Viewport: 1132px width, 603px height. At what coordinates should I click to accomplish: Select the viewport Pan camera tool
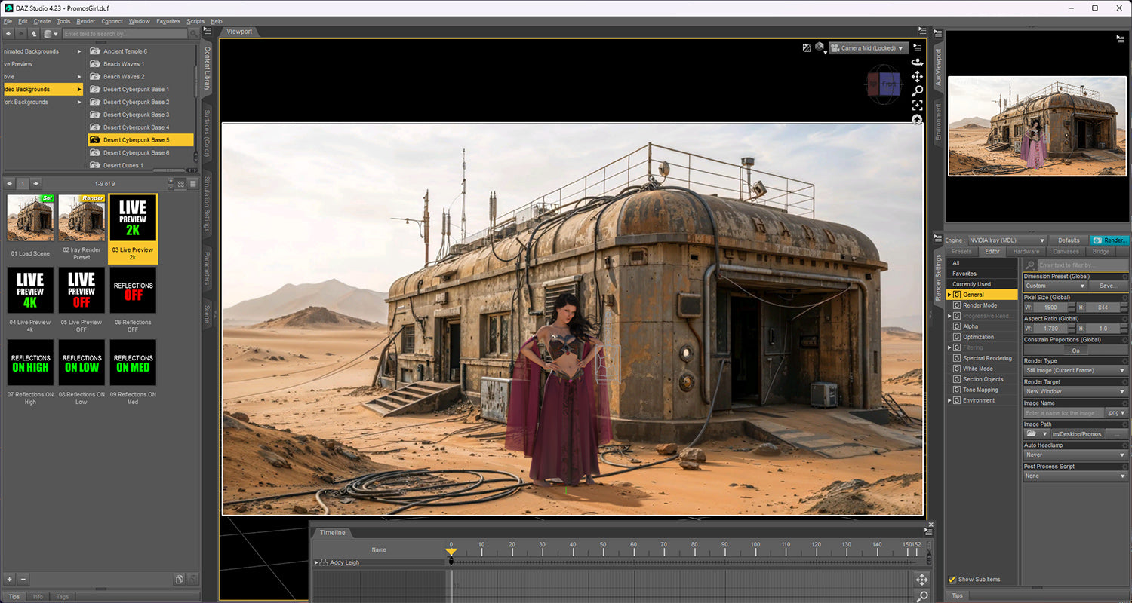[x=917, y=76]
